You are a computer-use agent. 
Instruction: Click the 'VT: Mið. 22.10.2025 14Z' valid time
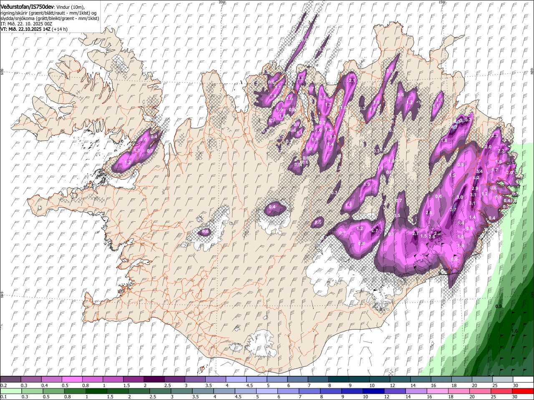(x=25, y=29)
